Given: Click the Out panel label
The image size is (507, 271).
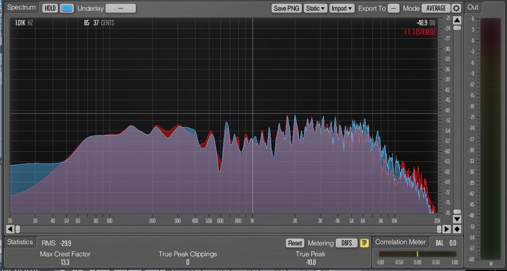Looking at the screenshot, I should (x=473, y=7).
